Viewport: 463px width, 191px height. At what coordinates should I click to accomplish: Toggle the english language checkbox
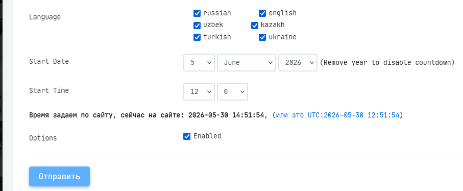262,13
